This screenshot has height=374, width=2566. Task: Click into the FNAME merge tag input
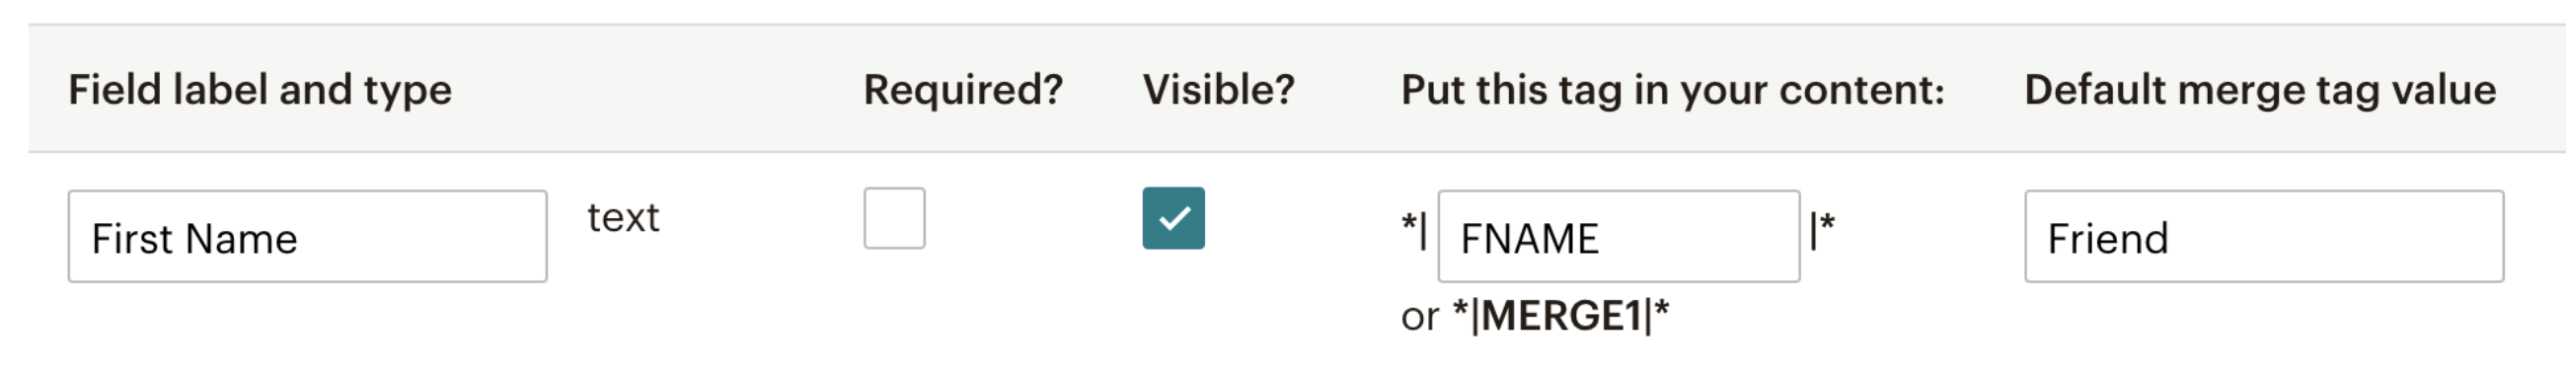(x=1618, y=237)
